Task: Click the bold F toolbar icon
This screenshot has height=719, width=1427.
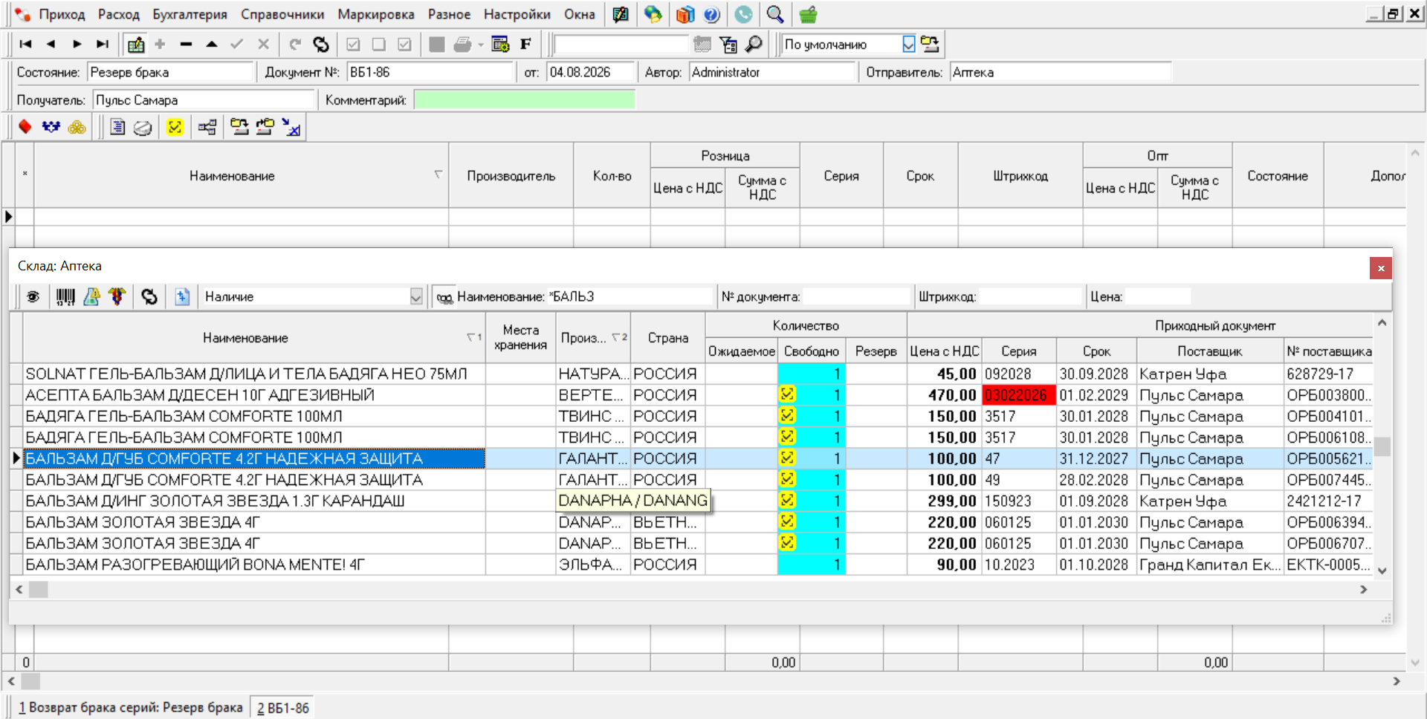Action: 525,45
